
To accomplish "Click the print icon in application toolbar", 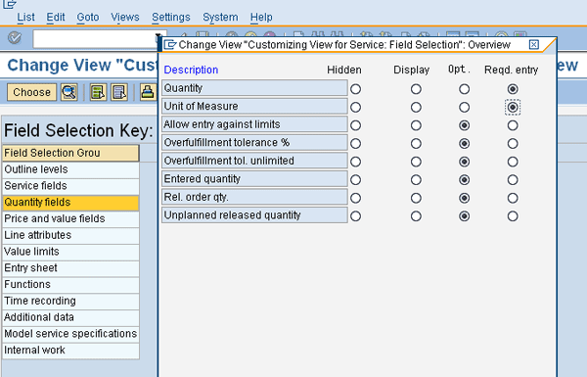I will pyautogui.click(x=148, y=92).
